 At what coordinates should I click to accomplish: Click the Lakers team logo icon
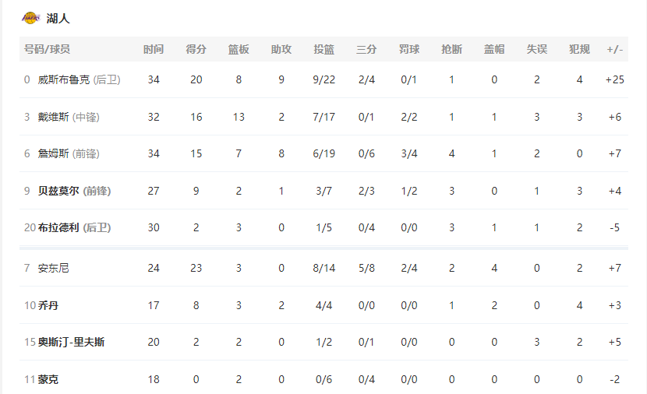pyautogui.click(x=31, y=18)
